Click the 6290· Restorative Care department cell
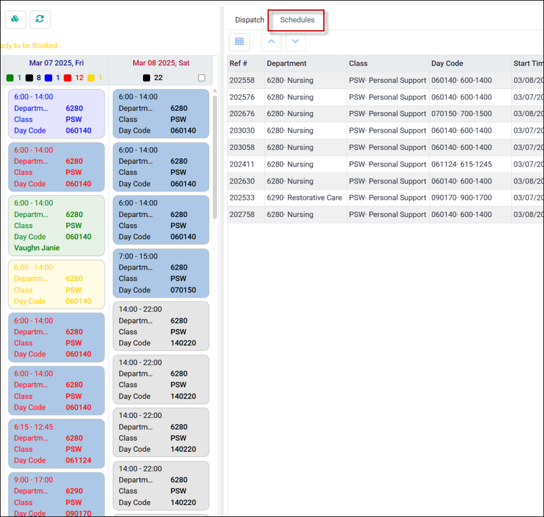 (304, 198)
